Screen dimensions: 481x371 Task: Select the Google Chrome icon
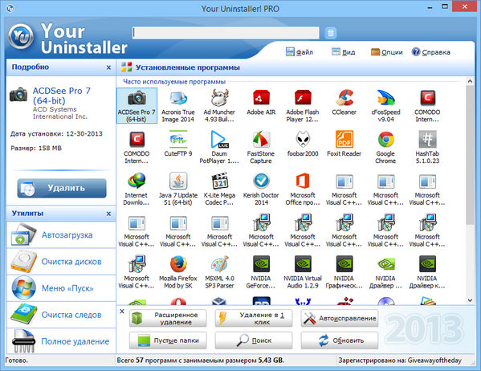tap(386, 147)
